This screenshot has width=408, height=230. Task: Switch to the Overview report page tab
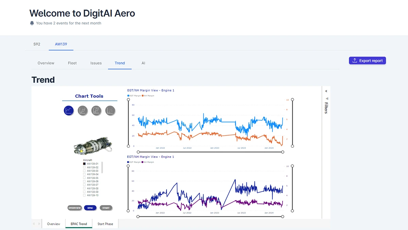coord(54,224)
